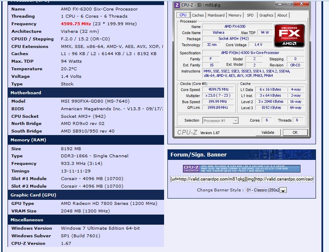Viewport: 329px width, 252px height.
Task: Click the Threads count value 6
Action: point(298,120)
